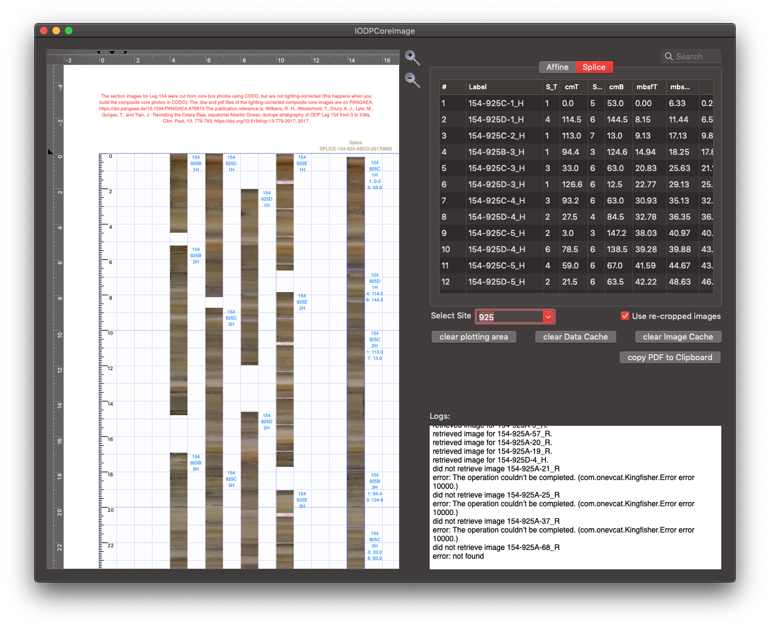Click the 48.63 value in the last row
The height and width of the screenshot is (628, 770).
pos(679,282)
